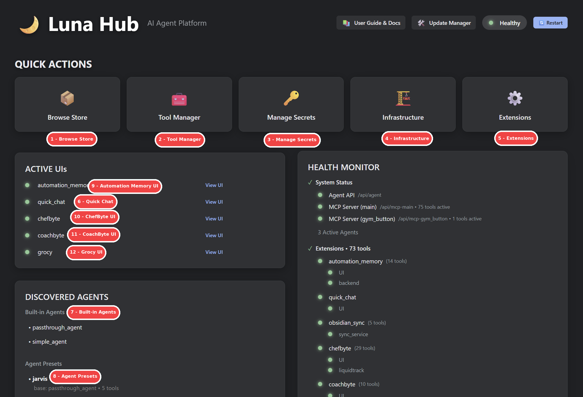Open the Browse Store package icon
The width and height of the screenshot is (583, 397).
point(67,98)
